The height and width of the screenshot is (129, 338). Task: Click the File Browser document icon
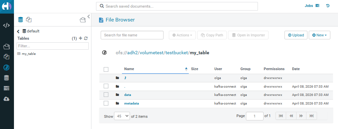point(101,20)
